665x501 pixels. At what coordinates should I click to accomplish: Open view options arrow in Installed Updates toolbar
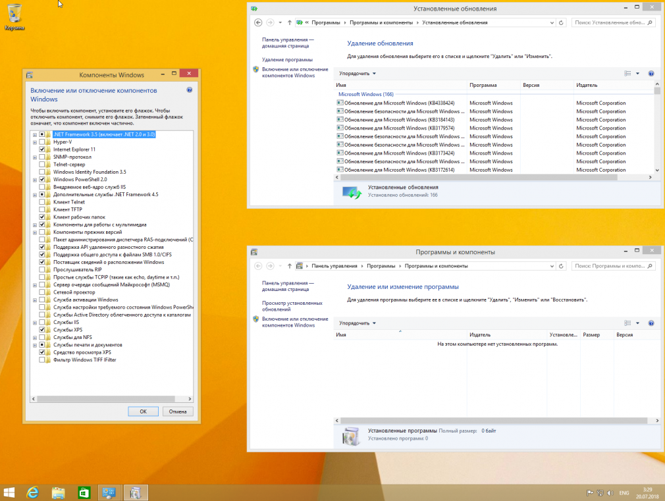pyautogui.click(x=637, y=73)
